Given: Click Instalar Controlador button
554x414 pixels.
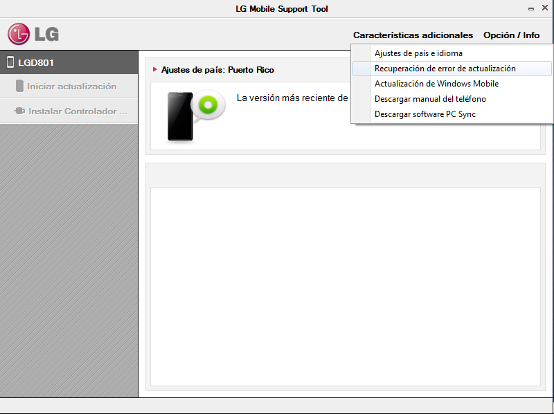Looking at the screenshot, I should 69,111.
